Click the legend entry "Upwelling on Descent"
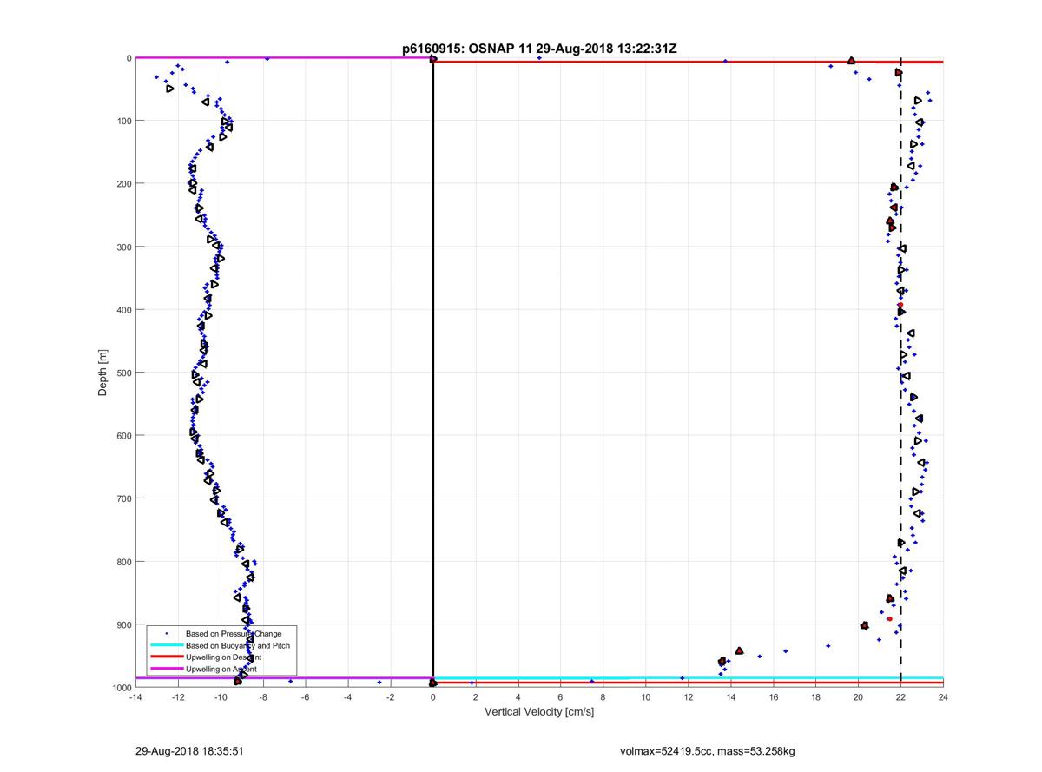This screenshot has width=1042, height=772. [223, 657]
